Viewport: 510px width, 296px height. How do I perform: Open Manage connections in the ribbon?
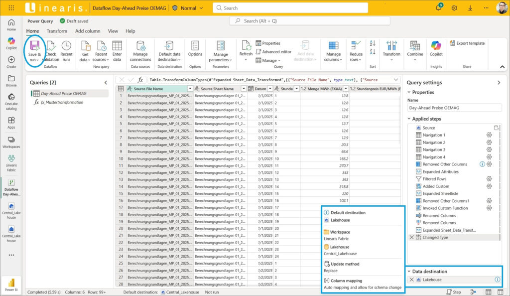pyautogui.click(x=140, y=51)
